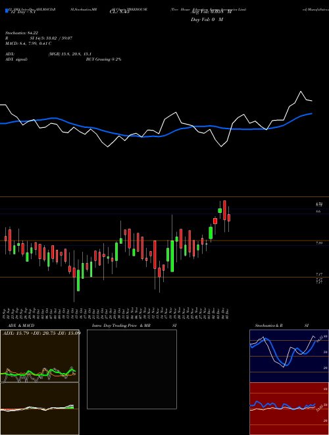Click the empty Intra Day Trading panel
Screen dimensions: 329x435
click(132, 369)
